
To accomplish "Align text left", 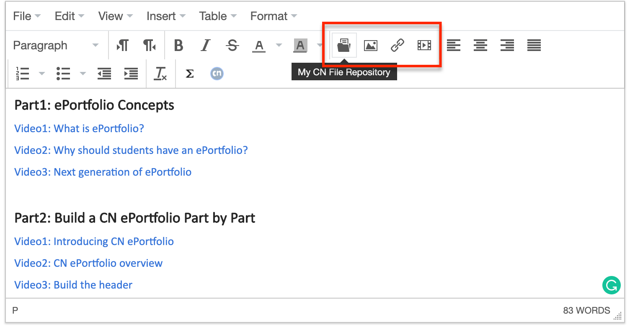I will click(454, 45).
